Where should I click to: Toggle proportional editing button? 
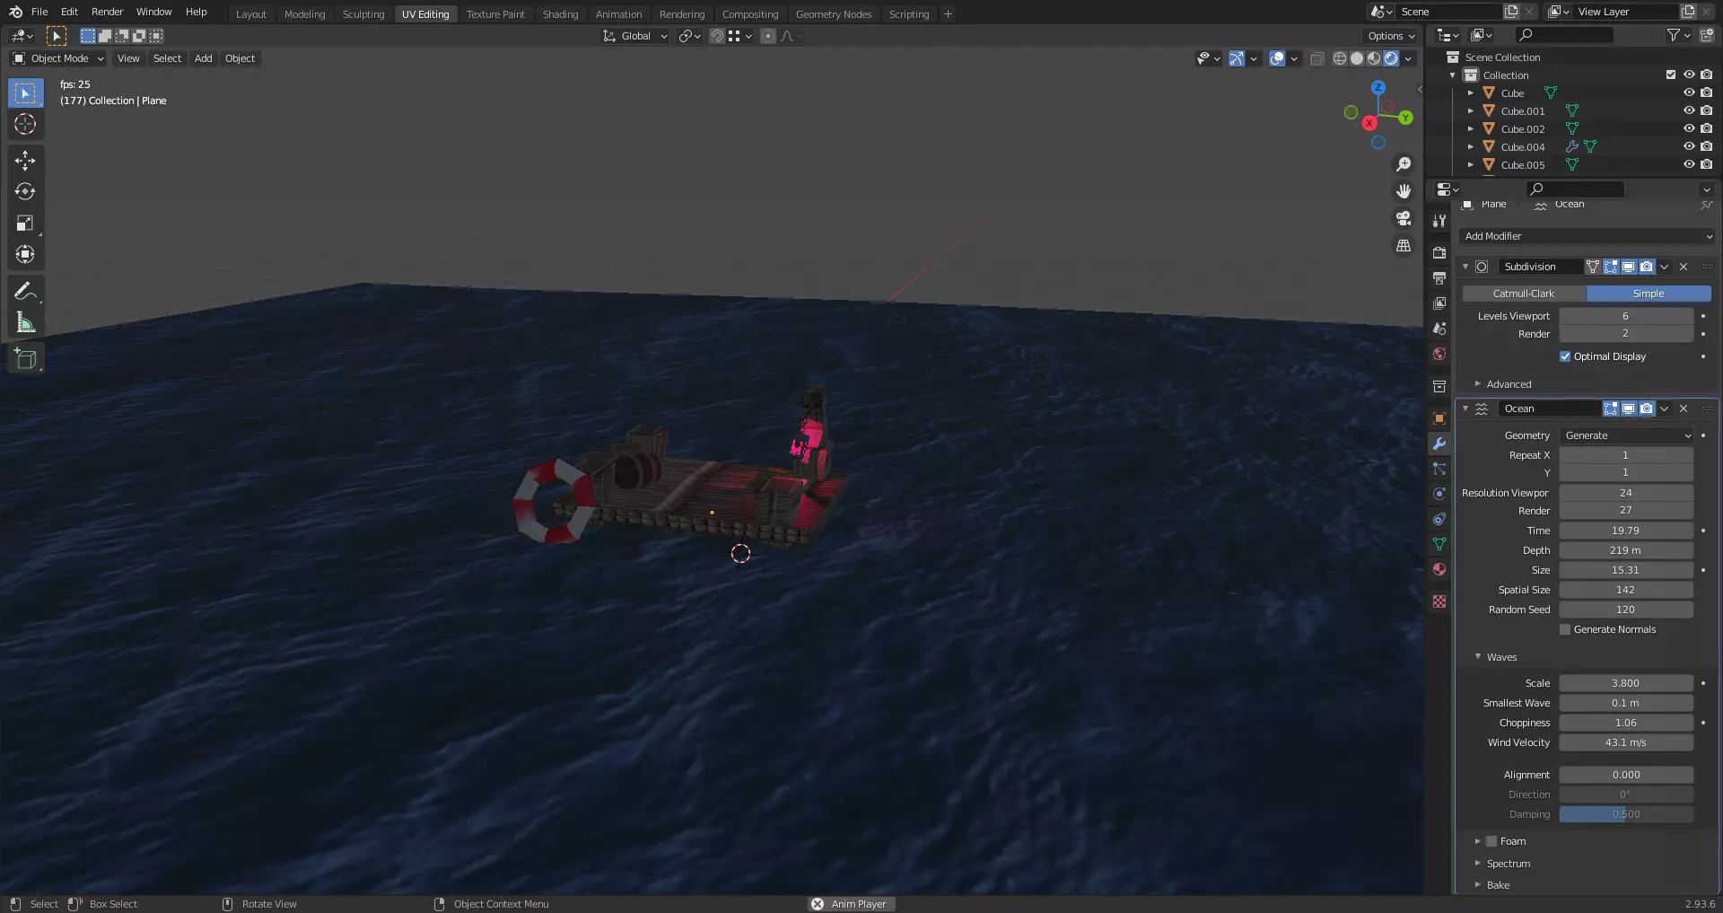coord(768,36)
